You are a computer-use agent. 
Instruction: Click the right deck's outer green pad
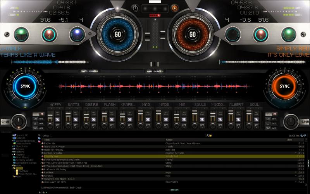(x=289, y=35)
